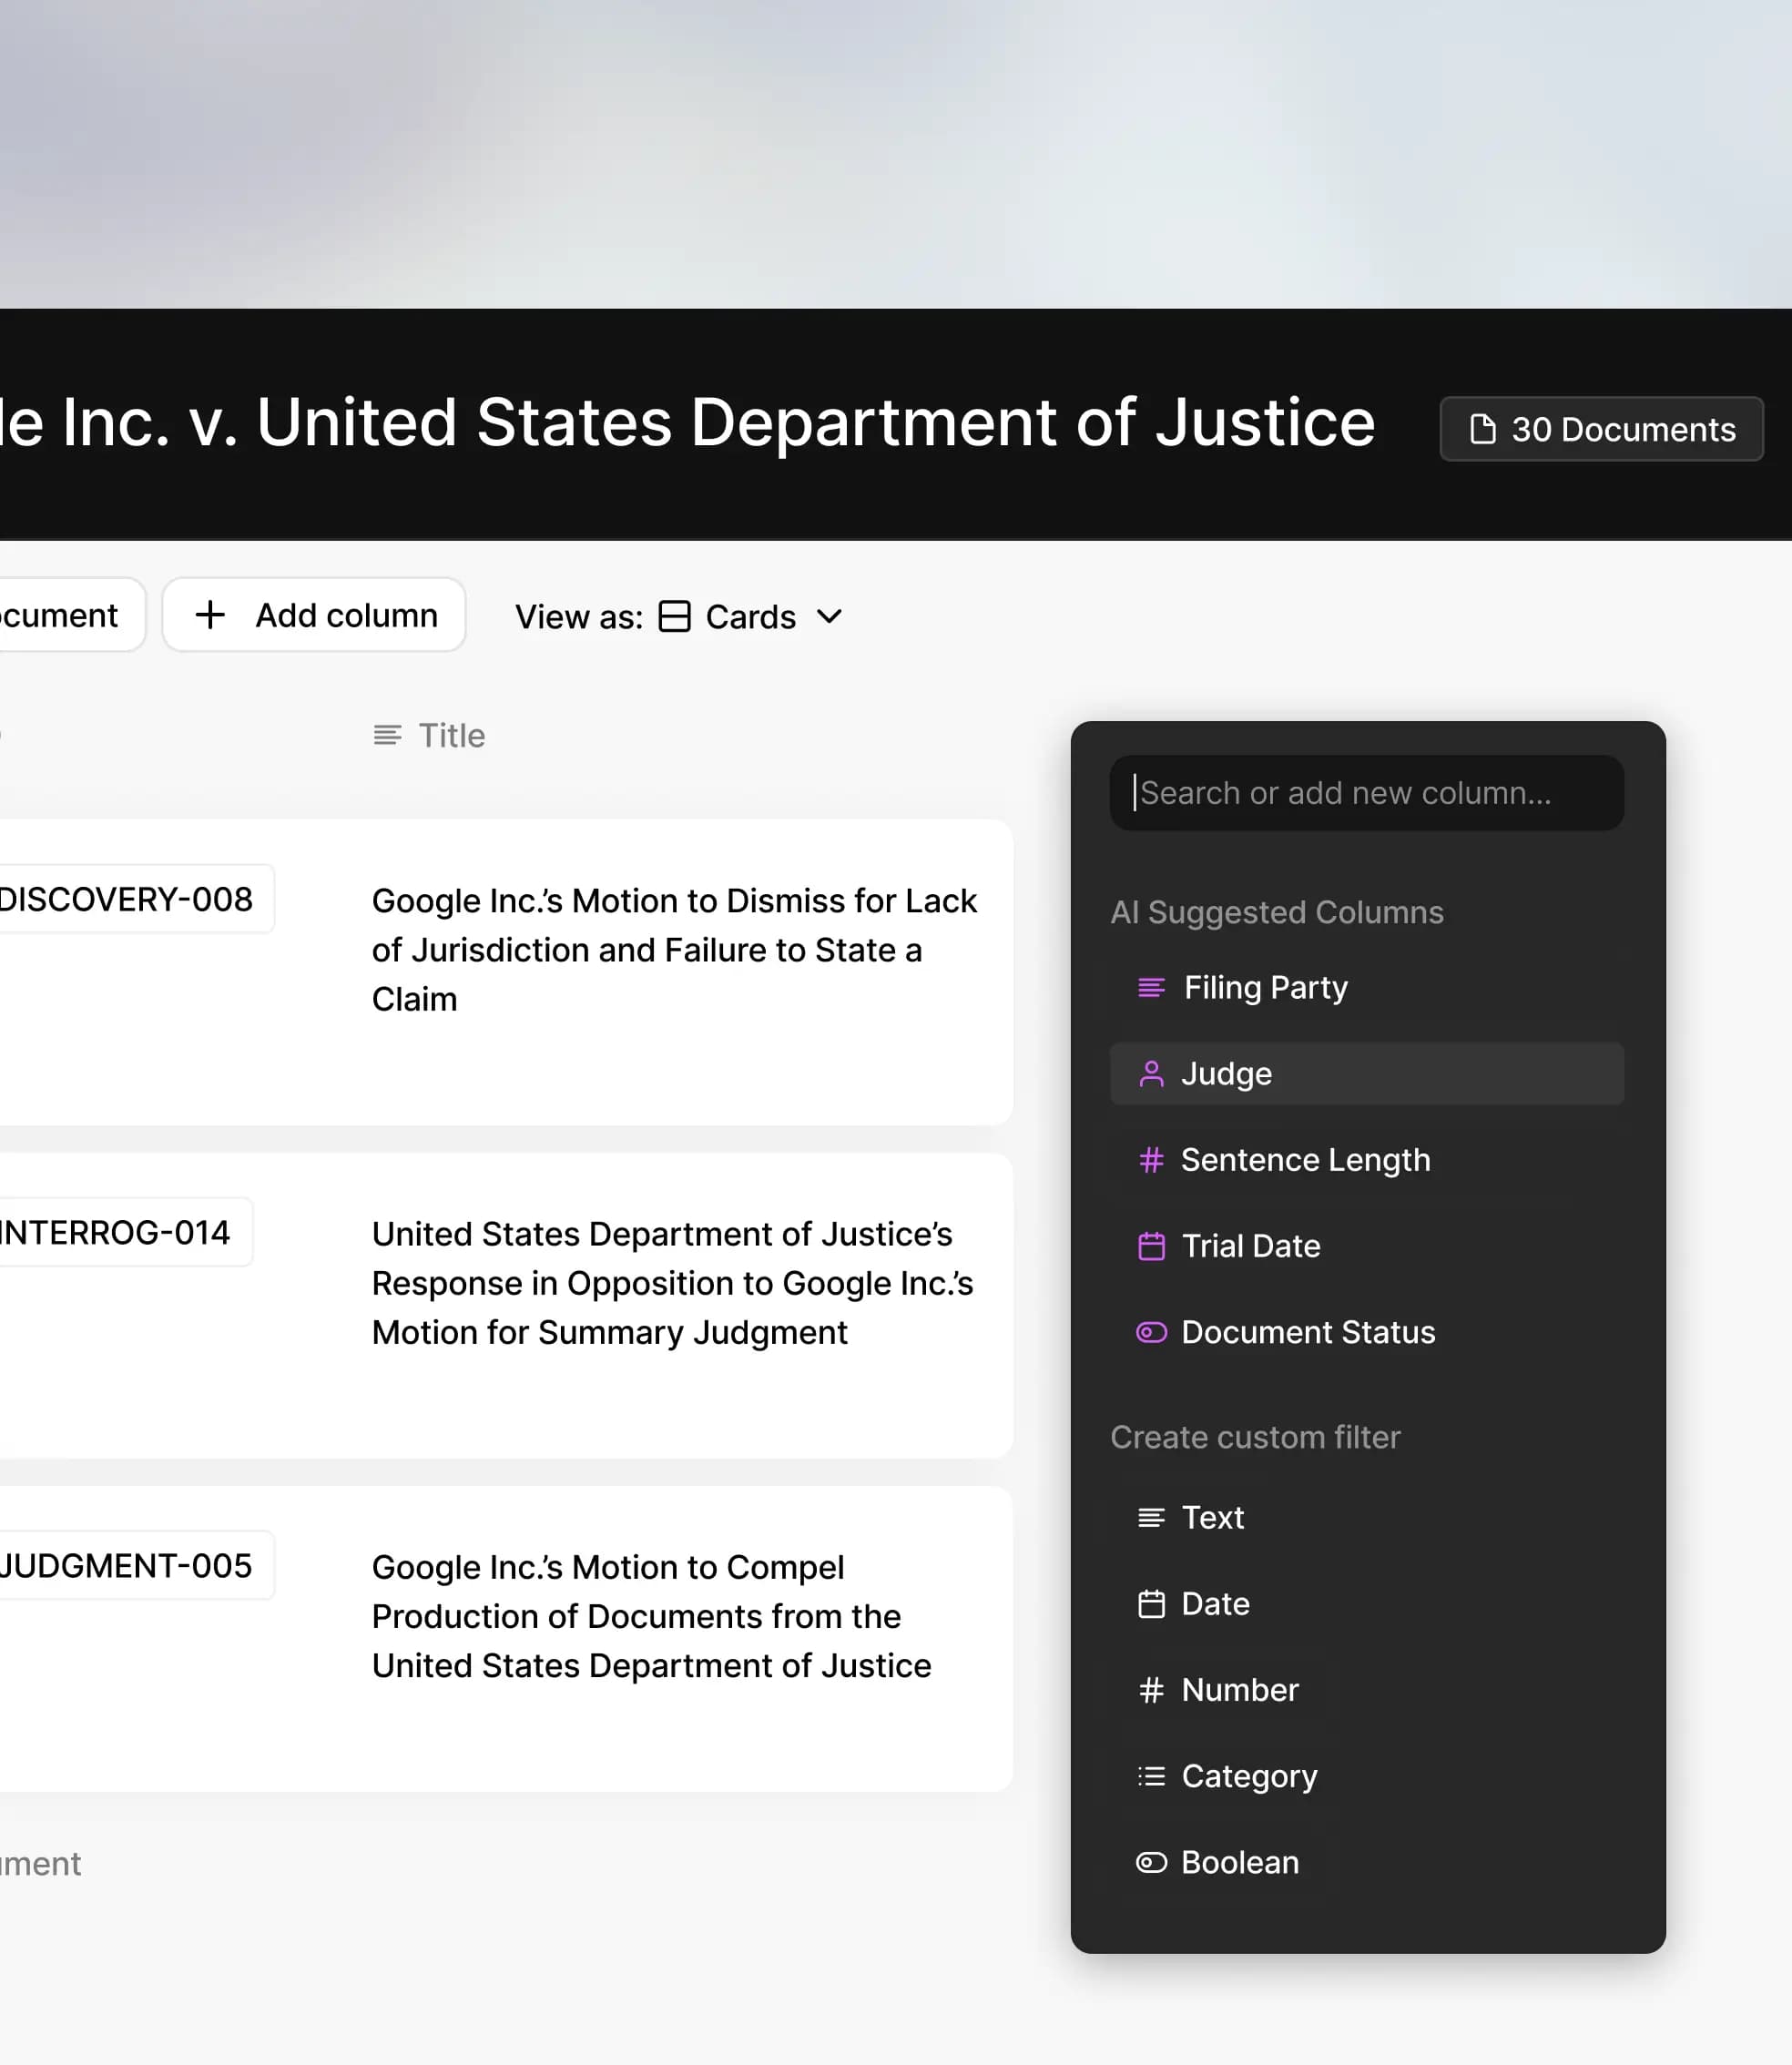This screenshot has height=2065, width=1792.
Task: Click the Cards layout icon
Action: [675, 616]
